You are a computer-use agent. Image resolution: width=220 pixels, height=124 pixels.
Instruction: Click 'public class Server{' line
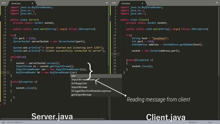(24, 20)
